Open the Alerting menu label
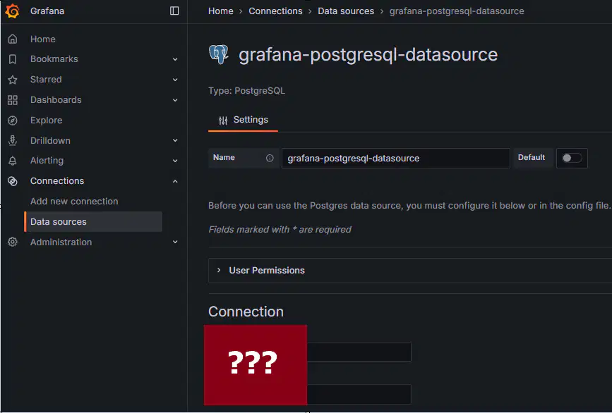This screenshot has width=612, height=413. click(x=47, y=161)
